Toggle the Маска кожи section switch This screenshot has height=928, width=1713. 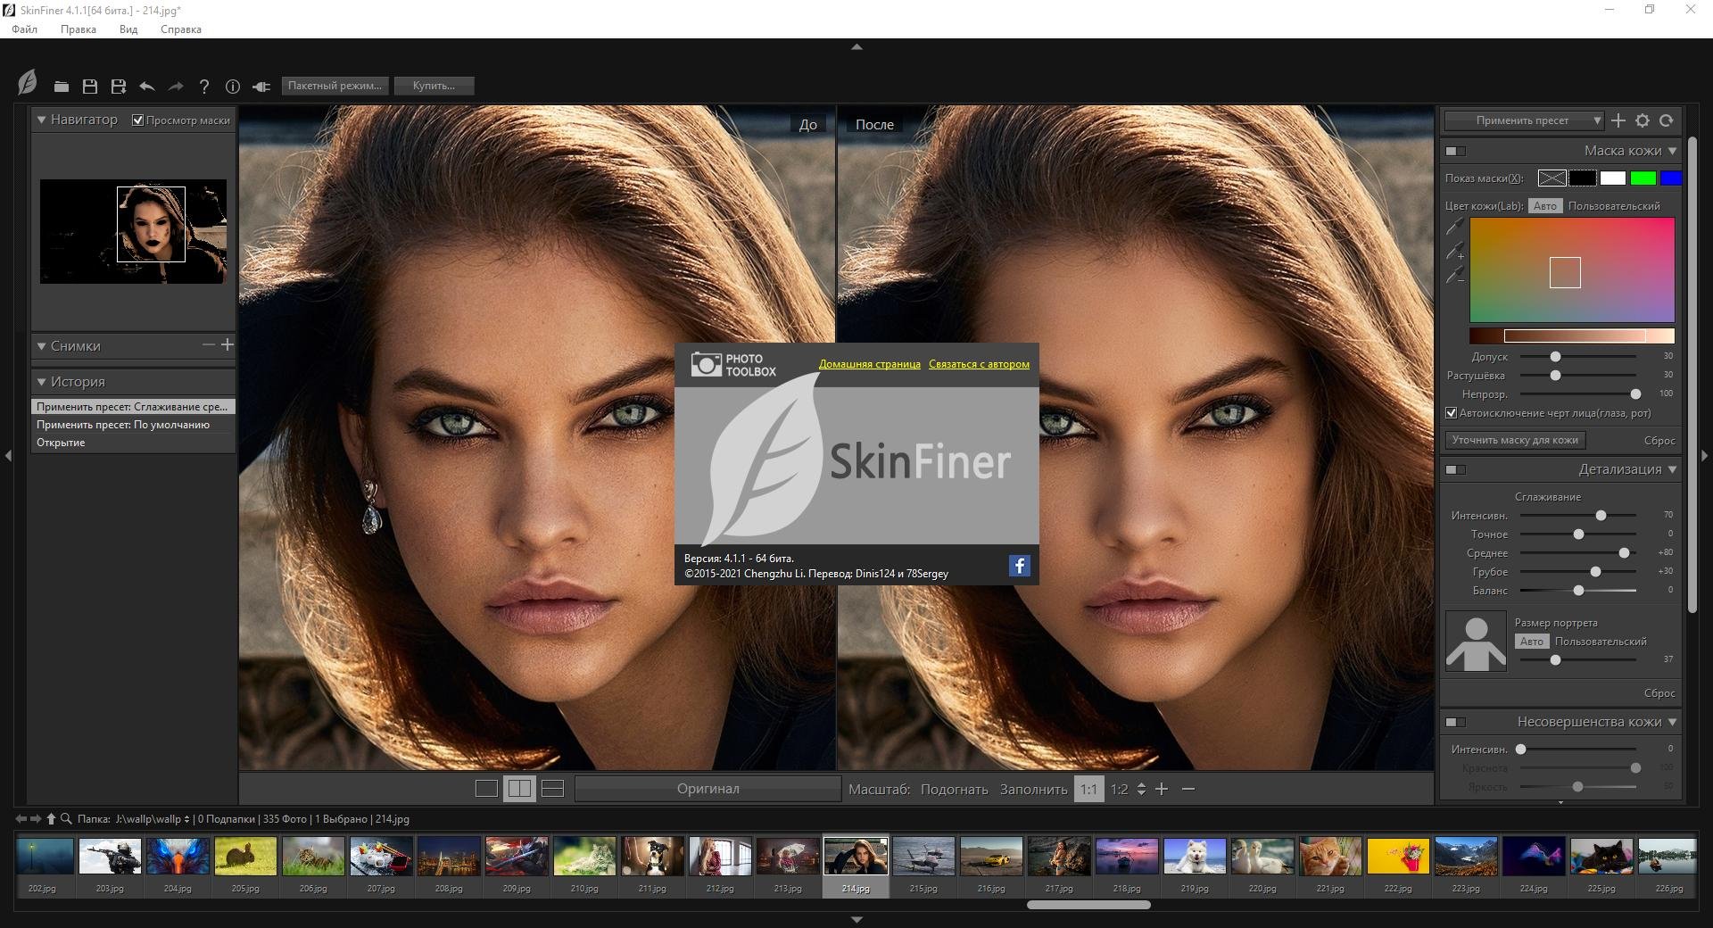1455,151
